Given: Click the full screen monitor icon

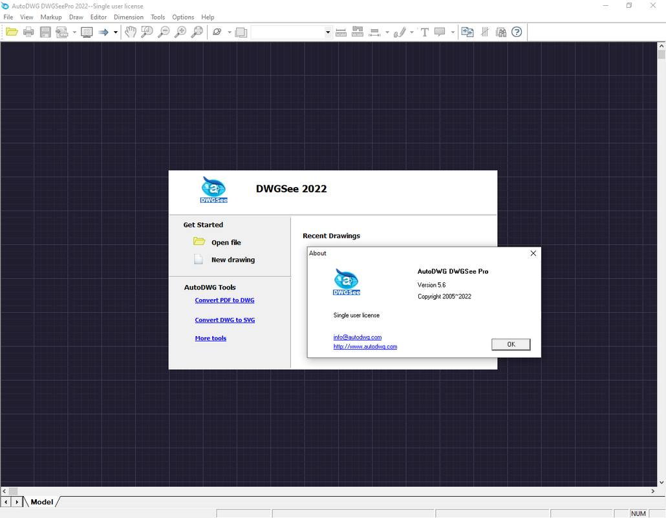Looking at the screenshot, I should [87, 32].
